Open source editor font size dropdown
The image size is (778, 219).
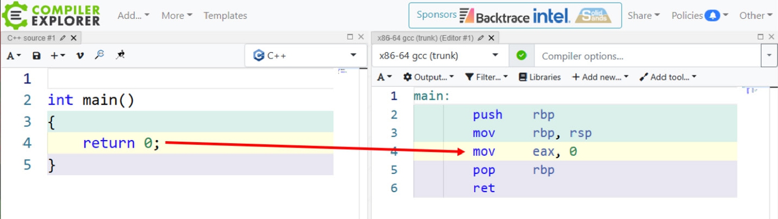tap(15, 55)
